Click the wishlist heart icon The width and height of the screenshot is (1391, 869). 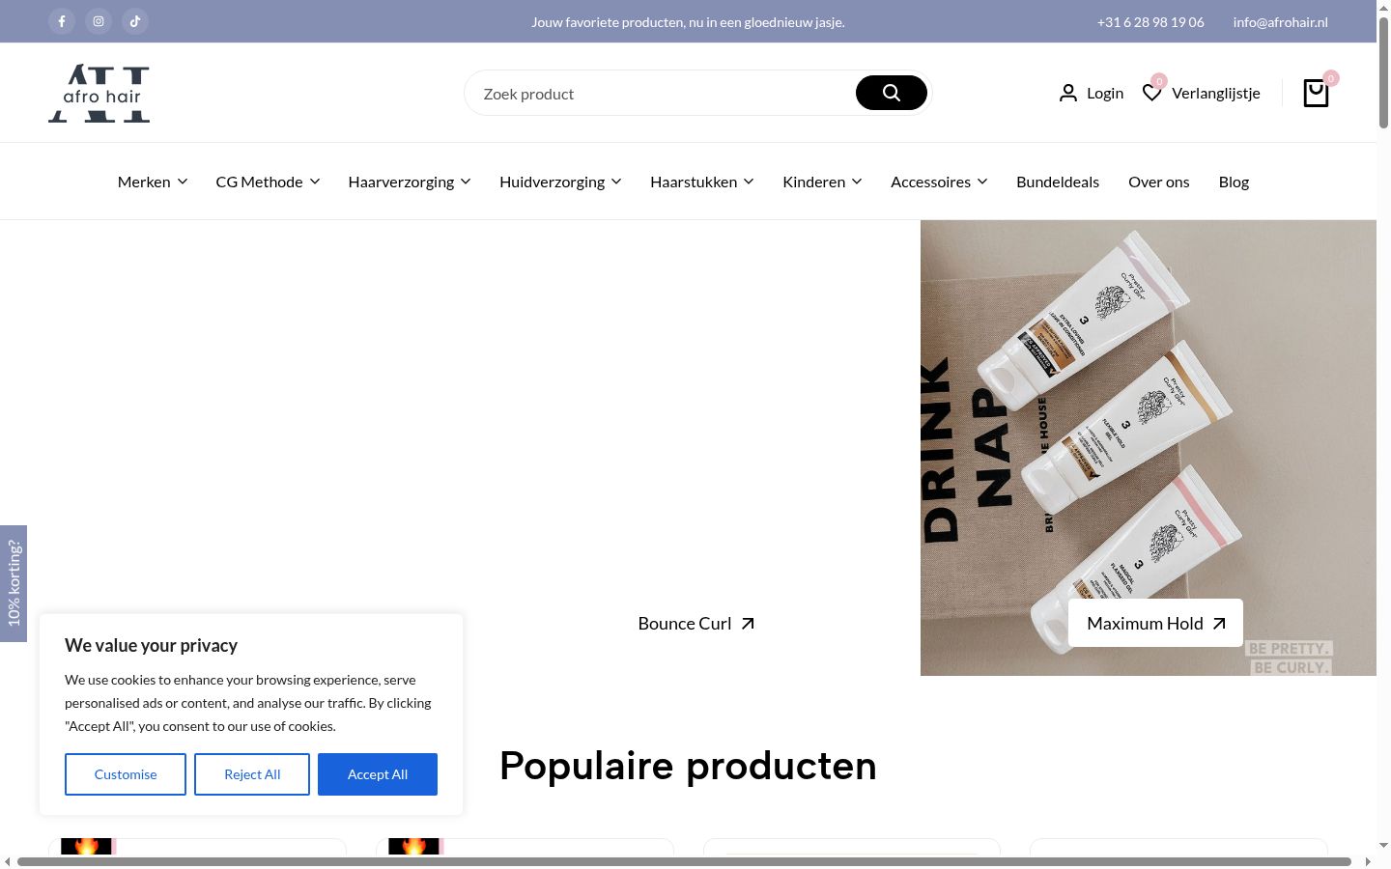(1151, 93)
